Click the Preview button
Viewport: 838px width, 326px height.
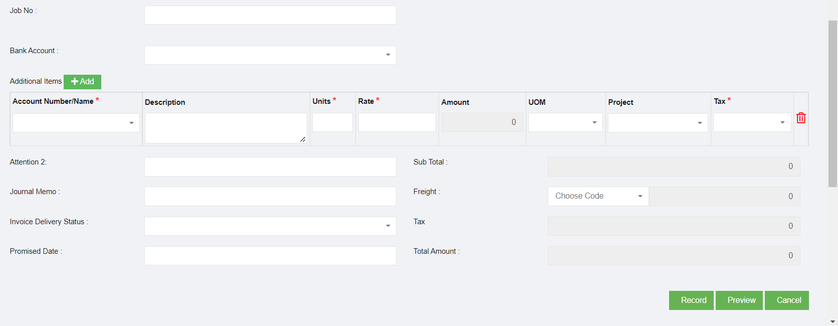point(739,300)
